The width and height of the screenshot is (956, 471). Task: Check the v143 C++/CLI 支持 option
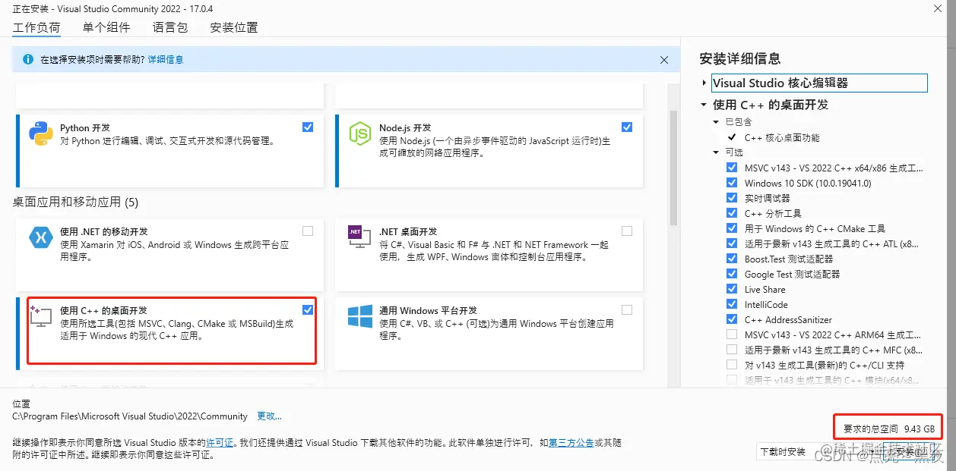[732, 365]
